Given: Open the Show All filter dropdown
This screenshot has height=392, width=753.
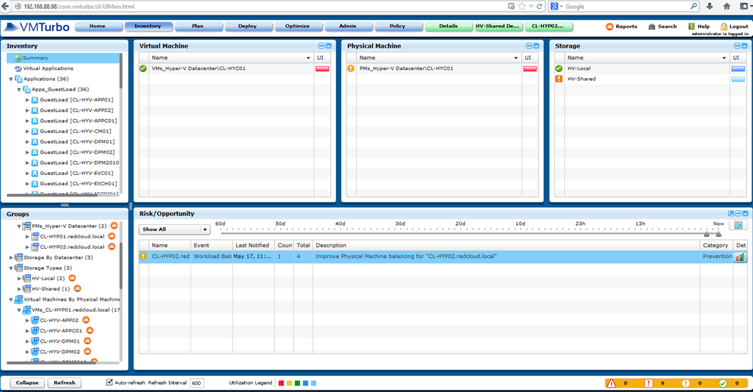Looking at the screenshot, I should (x=175, y=229).
